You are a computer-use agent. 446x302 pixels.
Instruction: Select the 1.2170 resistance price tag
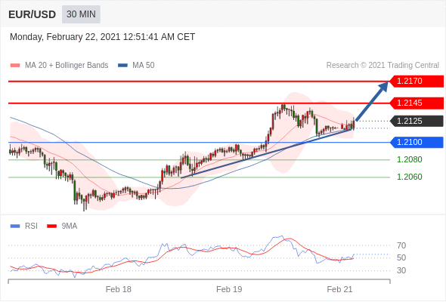417,82
